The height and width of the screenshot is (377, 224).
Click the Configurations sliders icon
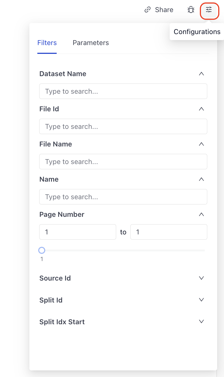click(x=209, y=10)
